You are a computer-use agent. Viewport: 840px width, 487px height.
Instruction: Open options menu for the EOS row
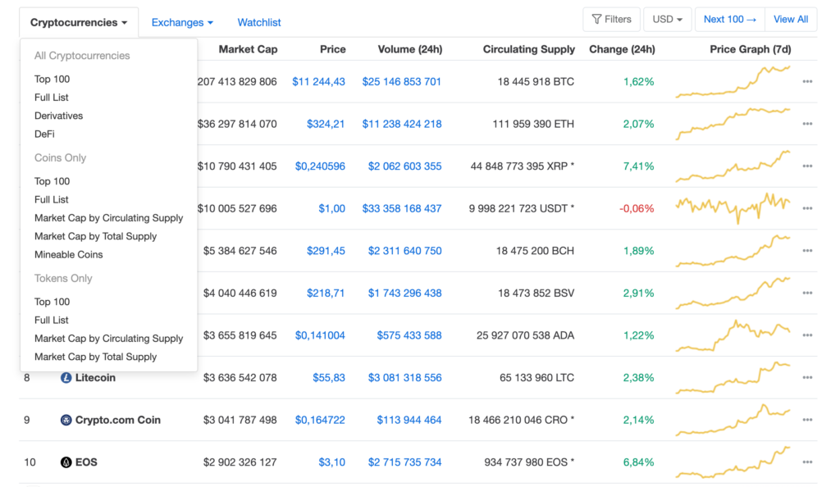[x=807, y=462]
